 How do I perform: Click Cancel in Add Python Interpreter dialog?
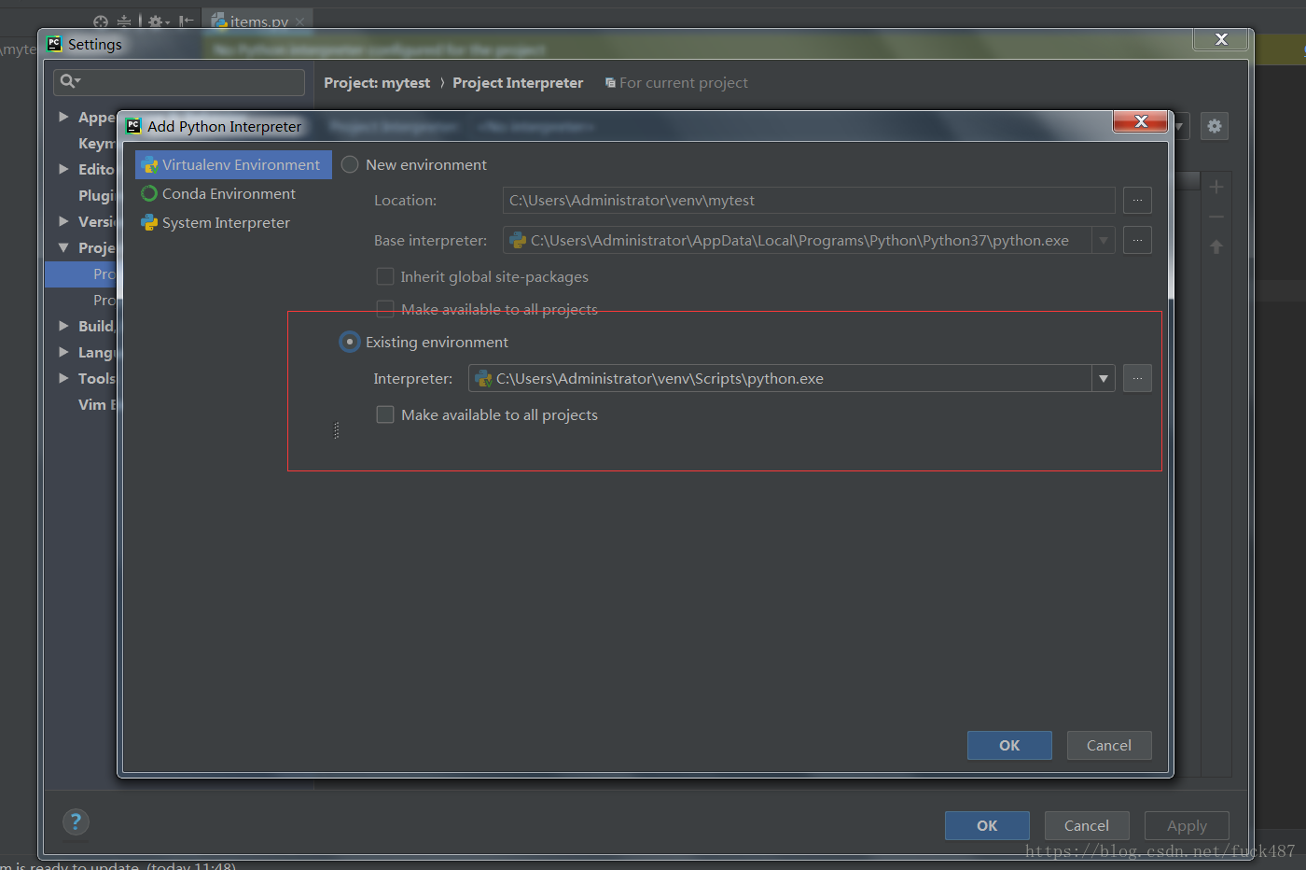point(1109,745)
